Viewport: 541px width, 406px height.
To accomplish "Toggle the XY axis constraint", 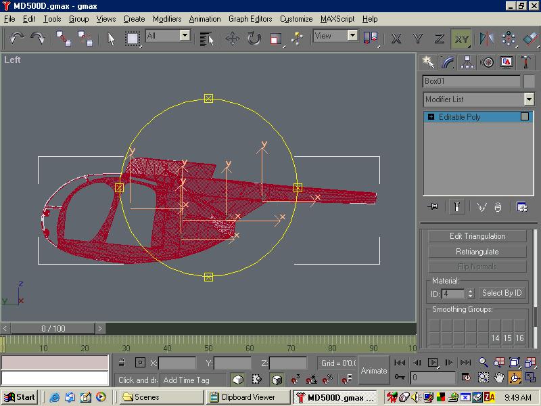I will coord(461,39).
